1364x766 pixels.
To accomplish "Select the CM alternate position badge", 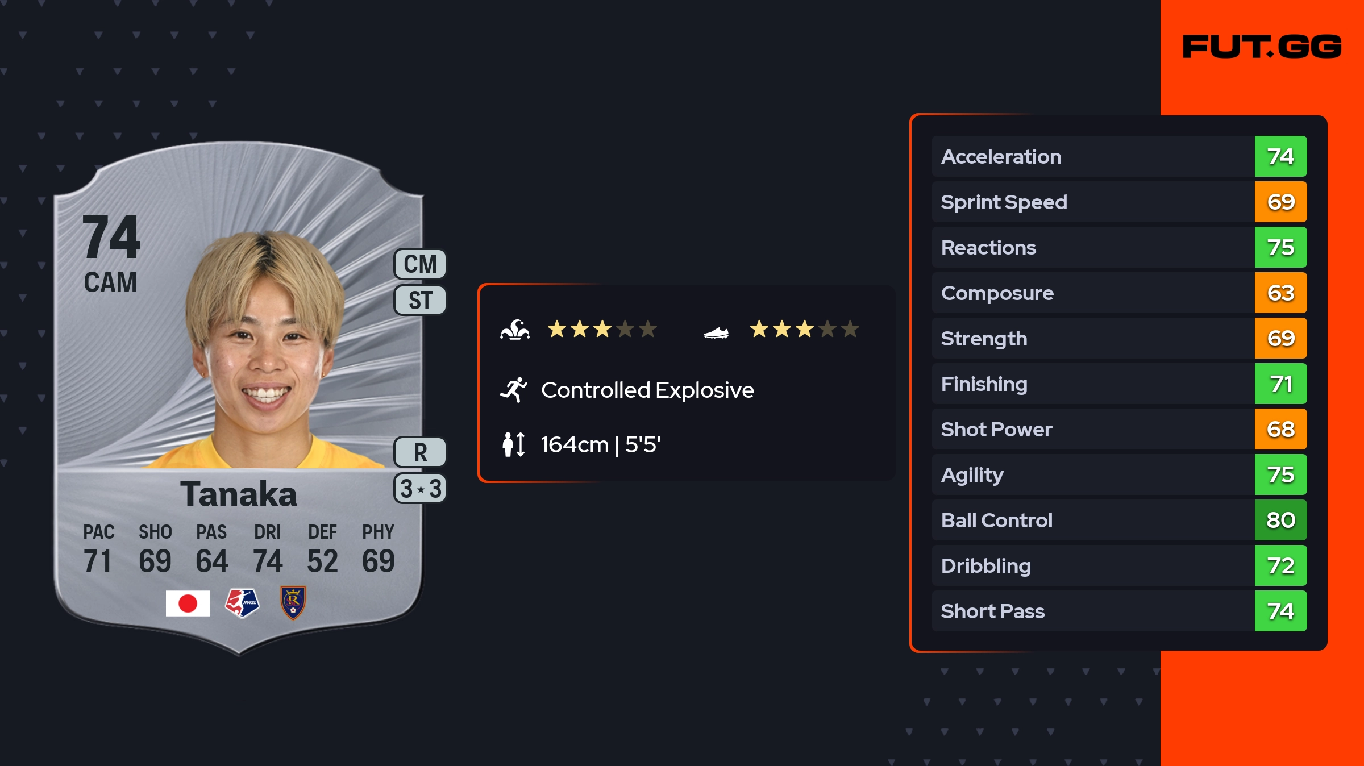I will click(420, 264).
